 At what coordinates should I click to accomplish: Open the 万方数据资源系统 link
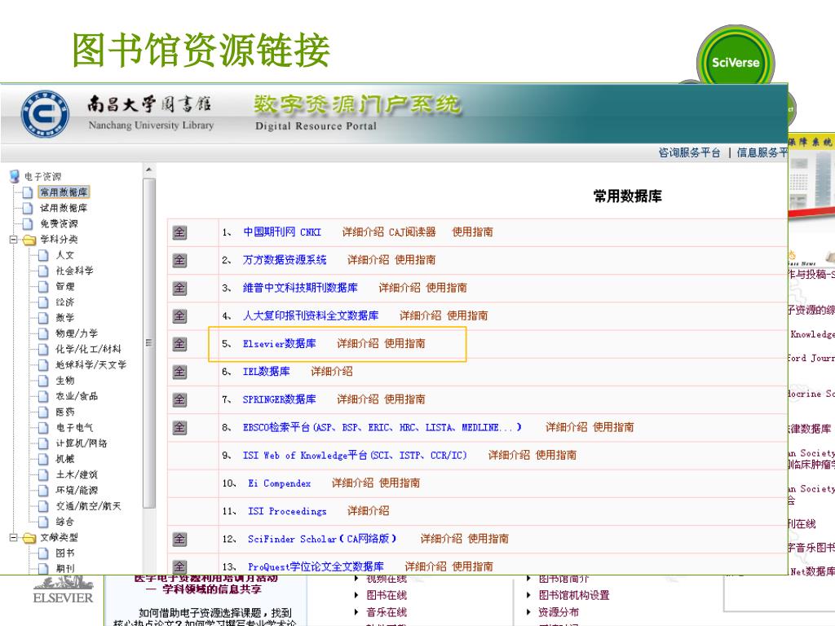point(285,260)
